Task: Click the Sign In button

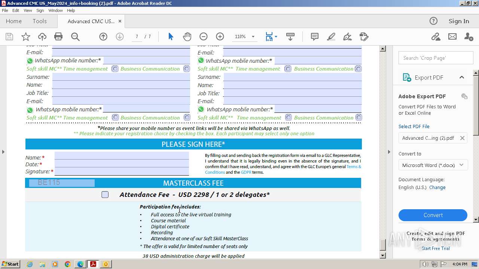Action: (x=459, y=21)
